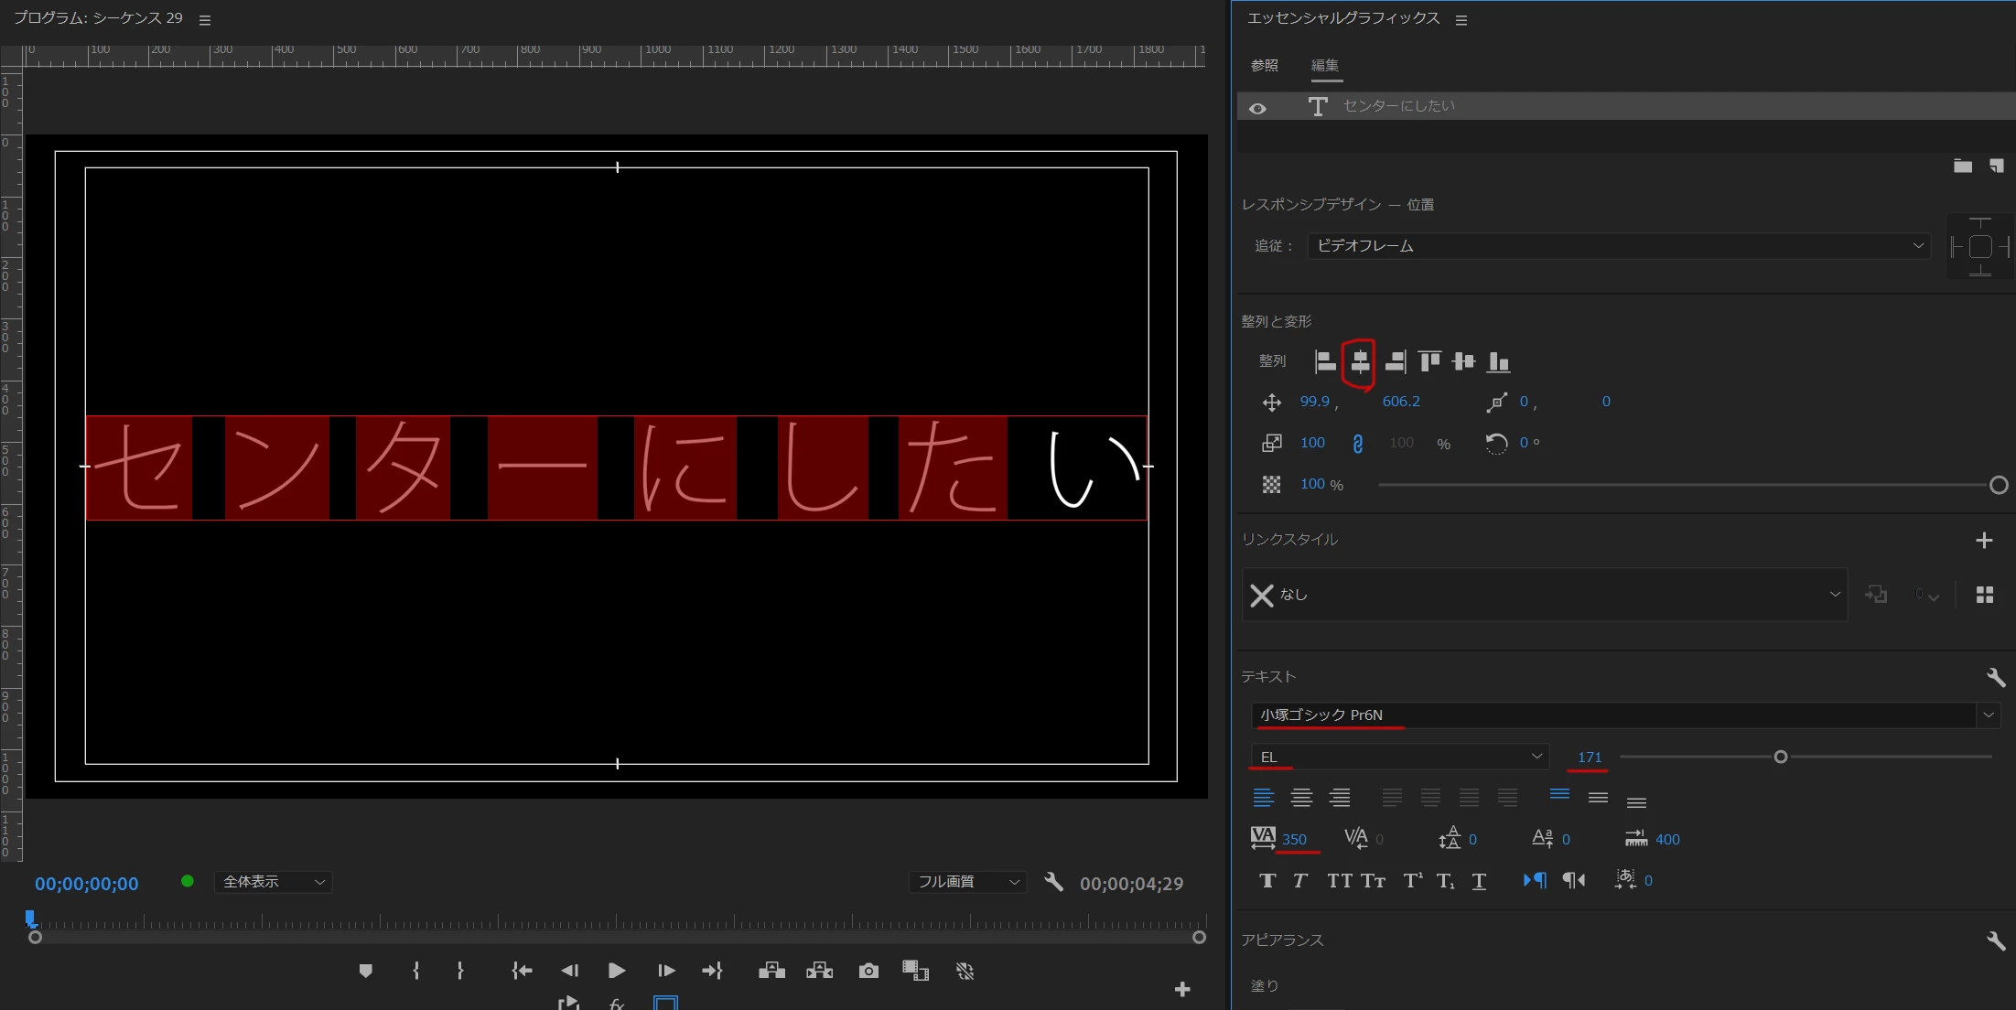
Task: Expand the 小塚ゴシック Pr6N font dropdown
Action: 1988,715
